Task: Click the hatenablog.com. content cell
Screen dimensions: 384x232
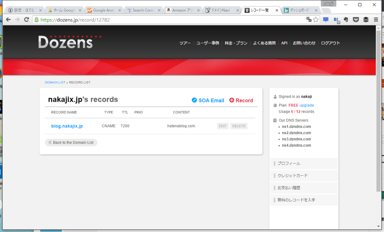Action: 181,126
